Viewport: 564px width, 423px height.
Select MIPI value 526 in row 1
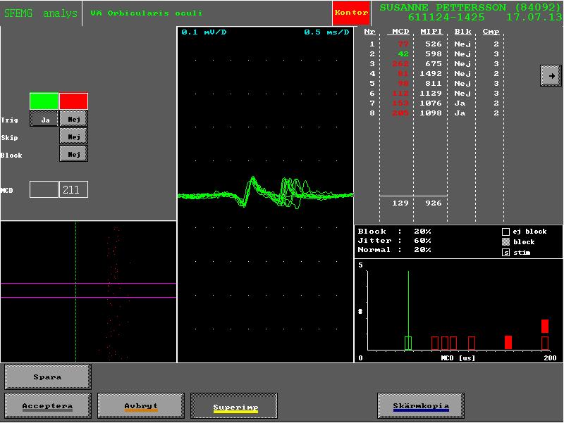click(x=433, y=44)
